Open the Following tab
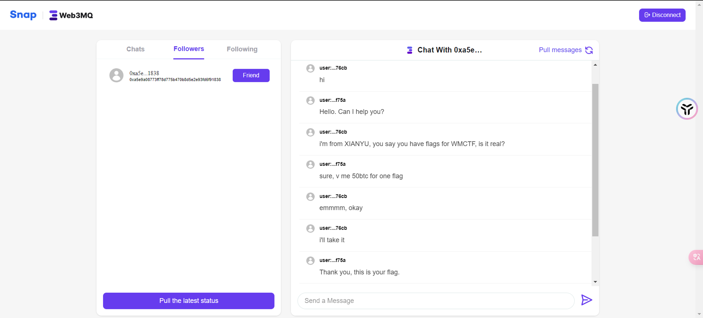 coord(242,49)
